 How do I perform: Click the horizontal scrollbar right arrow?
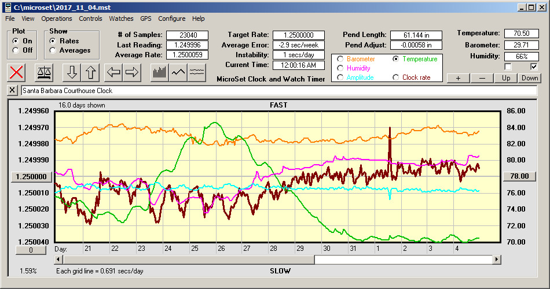pos(497,260)
